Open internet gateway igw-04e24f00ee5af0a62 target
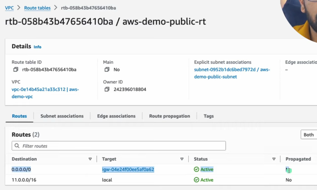 (128, 169)
